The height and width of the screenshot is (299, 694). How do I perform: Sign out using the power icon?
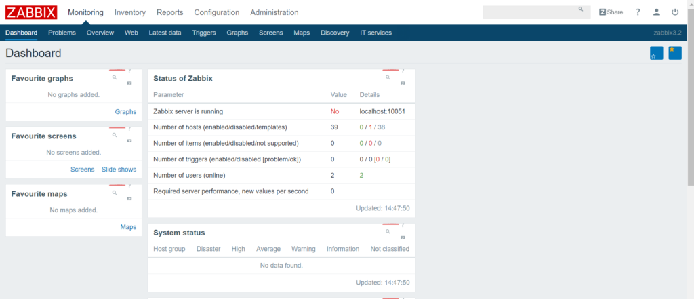[675, 12]
